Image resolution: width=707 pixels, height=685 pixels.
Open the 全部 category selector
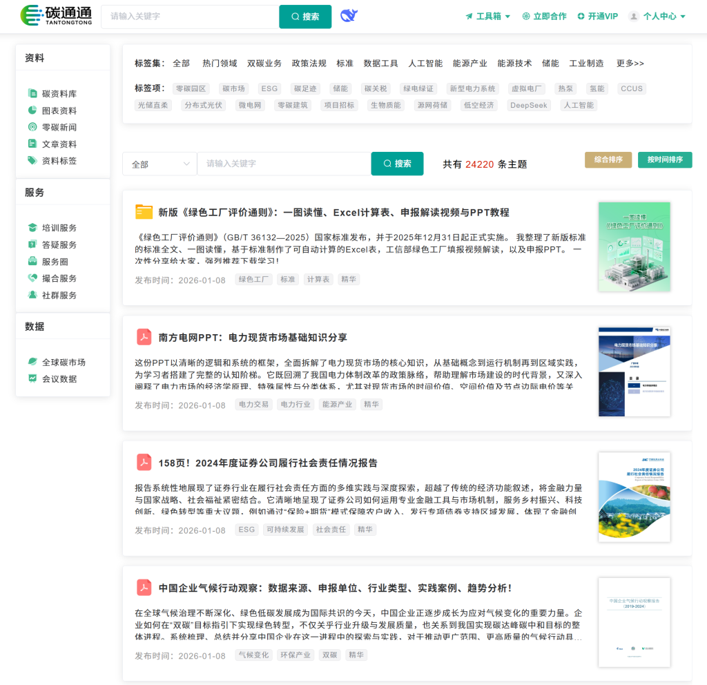159,164
